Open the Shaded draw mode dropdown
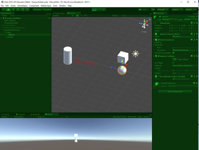Image resolution: width=199 pixels, height=150 pixels. pyautogui.click(x=61, y=16)
